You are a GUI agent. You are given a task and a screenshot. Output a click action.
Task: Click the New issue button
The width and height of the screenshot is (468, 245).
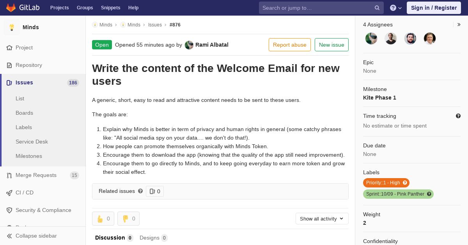[x=331, y=45]
